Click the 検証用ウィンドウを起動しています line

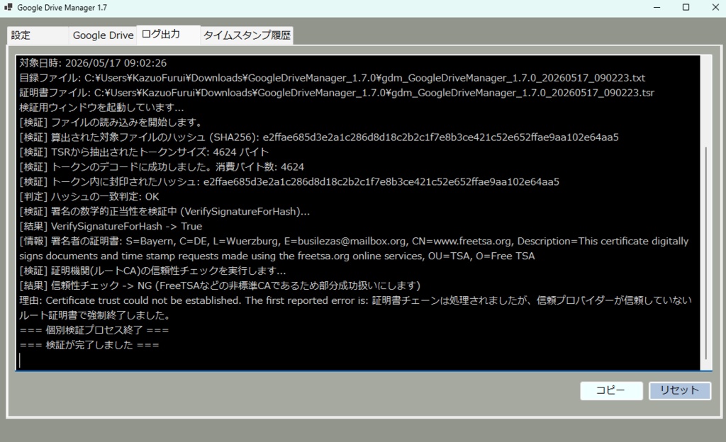pos(101,107)
